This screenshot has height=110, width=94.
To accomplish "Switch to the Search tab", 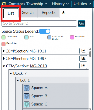I will pyautogui.click(x=28, y=13).
